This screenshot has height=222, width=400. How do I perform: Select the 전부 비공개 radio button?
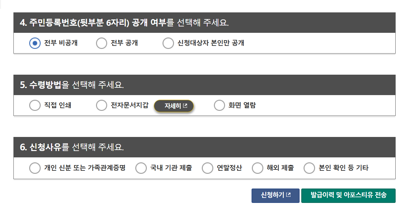click(35, 43)
